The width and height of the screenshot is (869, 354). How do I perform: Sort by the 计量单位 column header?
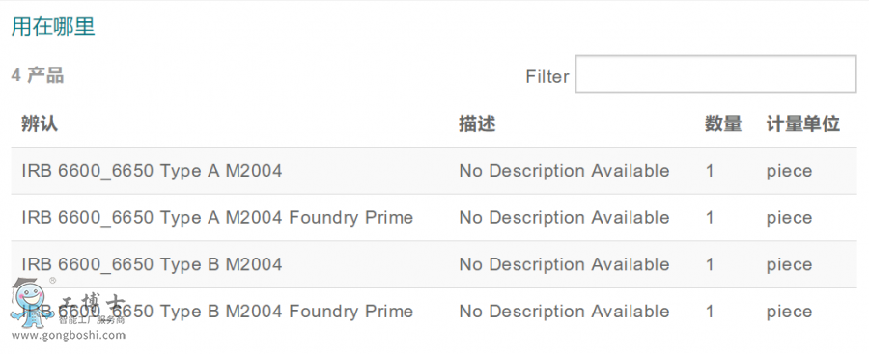click(x=803, y=124)
